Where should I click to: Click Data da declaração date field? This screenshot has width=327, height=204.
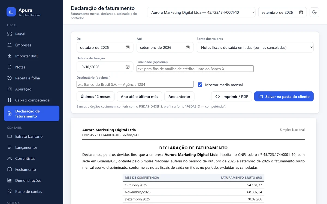[x=105, y=67]
